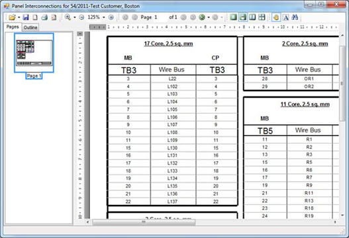Toggle continuous page view mode

tap(242, 17)
